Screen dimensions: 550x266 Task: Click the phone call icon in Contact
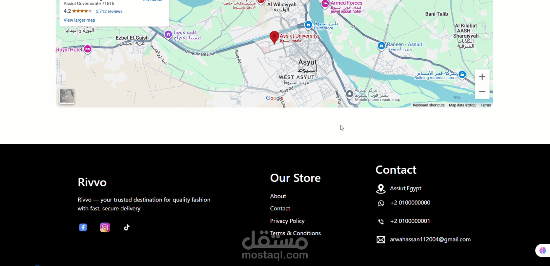(381, 222)
